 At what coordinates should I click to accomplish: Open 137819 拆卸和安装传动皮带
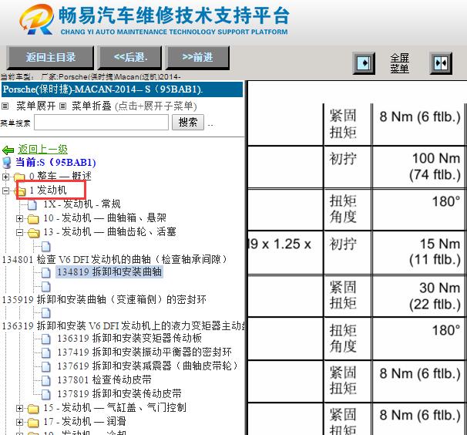click(119, 393)
